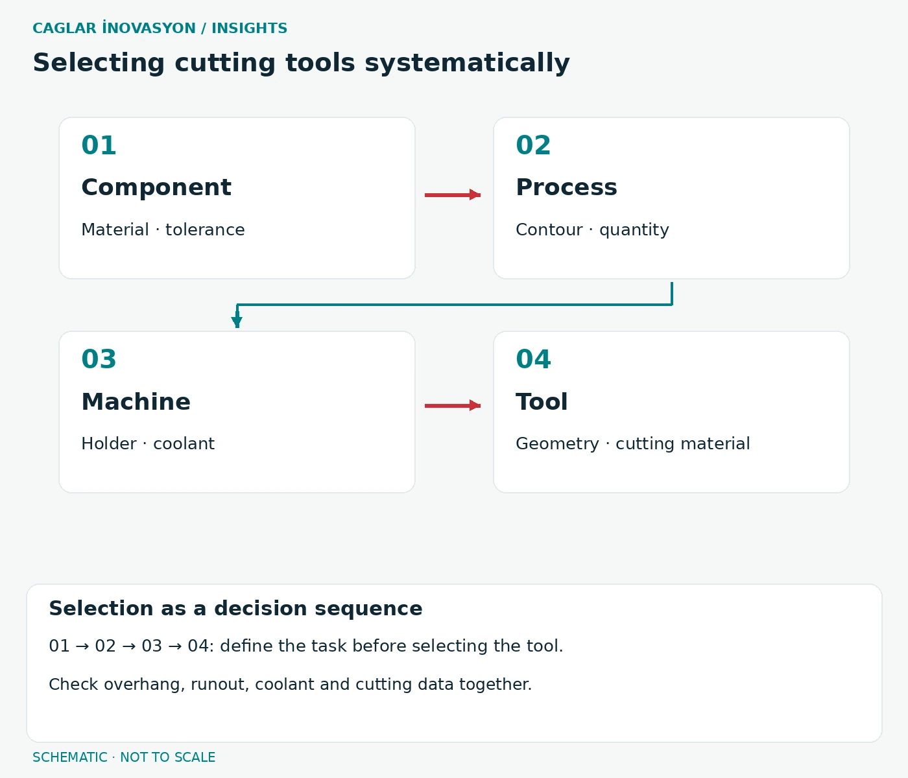The height and width of the screenshot is (778, 908).
Task: Click the sentence starting "Check overhang, runout"
Action: click(291, 685)
